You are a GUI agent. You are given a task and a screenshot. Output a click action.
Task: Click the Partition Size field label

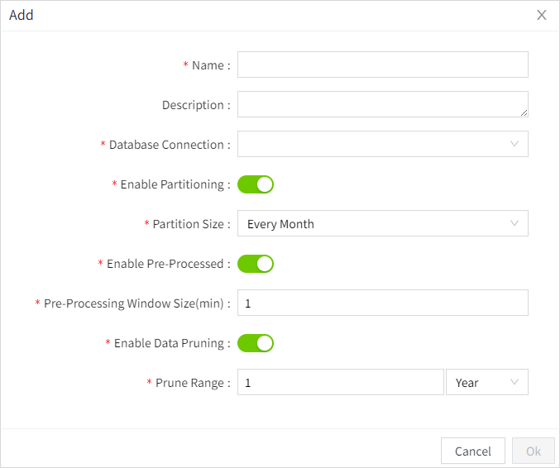pyautogui.click(x=189, y=224)
